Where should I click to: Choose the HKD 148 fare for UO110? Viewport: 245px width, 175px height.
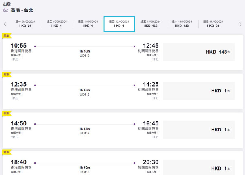pos(199,52)
